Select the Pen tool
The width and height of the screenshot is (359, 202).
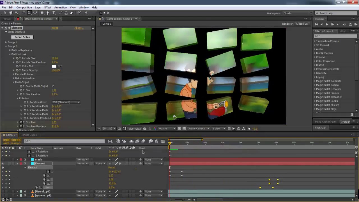pyautogui.click(x=48, y=13)
